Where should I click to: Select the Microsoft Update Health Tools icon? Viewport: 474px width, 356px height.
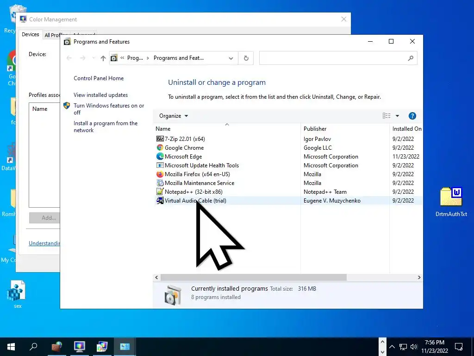click(160, 165)
